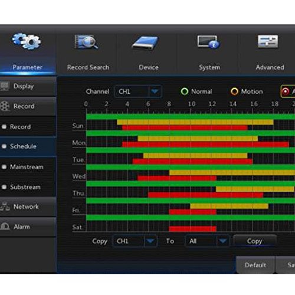Expand the Copy source CH1 dropdown
295x295 pixels.
(x=135, y=241)
